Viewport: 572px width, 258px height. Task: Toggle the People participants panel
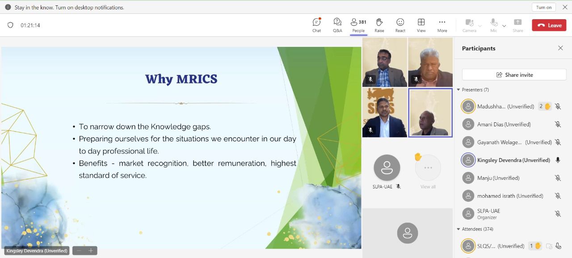358,25
